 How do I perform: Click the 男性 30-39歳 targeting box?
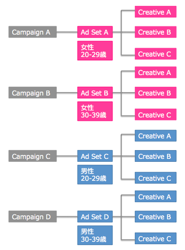point(95,235)
